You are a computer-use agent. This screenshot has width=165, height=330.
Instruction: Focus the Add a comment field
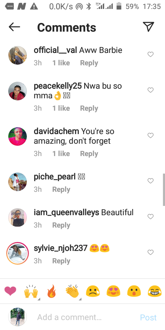(84, 317)
